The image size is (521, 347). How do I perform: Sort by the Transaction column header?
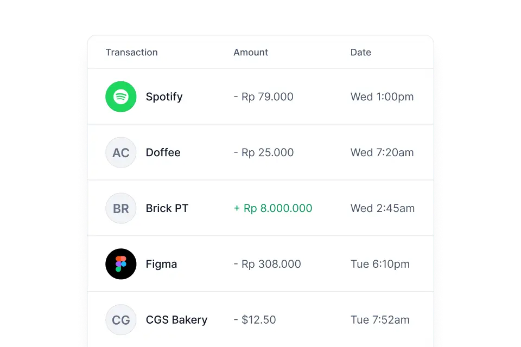[131, 52]
